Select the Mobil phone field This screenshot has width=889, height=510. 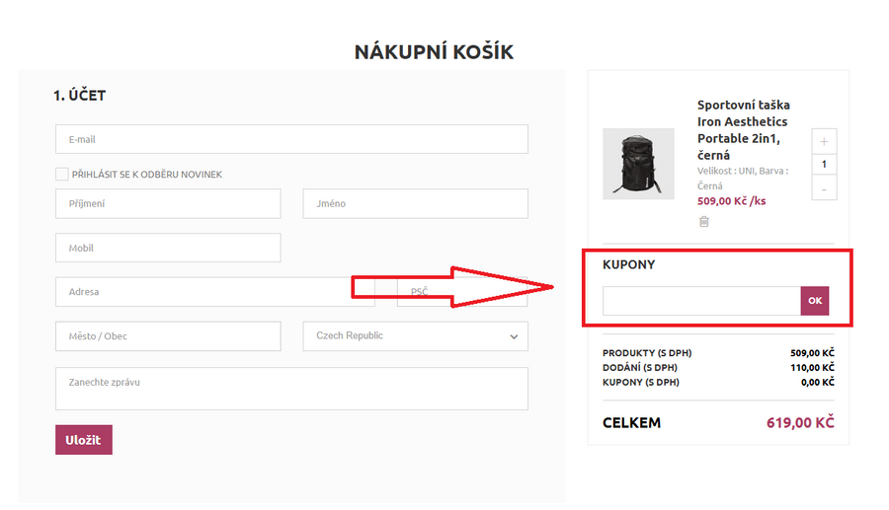pyautogui.click(x=168, y=248)
